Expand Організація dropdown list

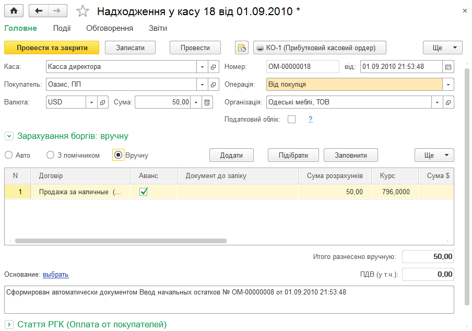tap(437, 102)
